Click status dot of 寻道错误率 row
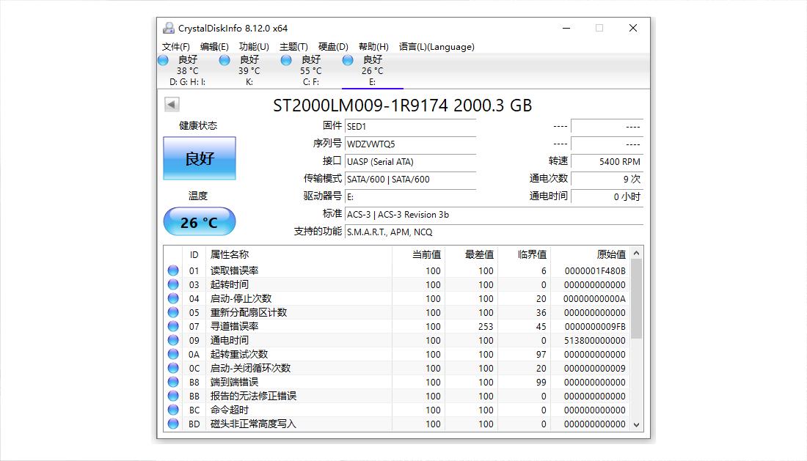Image resolution: width=807 pixels, height=461 pixels. pyautogui.click(x=173, y=326)
